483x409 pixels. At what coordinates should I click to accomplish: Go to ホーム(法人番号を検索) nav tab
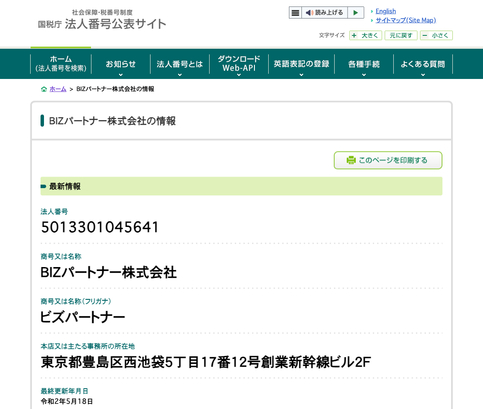click(61, 63)
